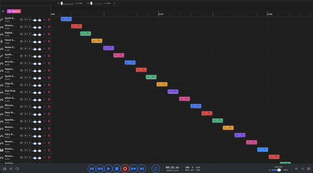Screen dimensions: 313x173
Task: Add a new track with plus icon
Action: [3, 11]
